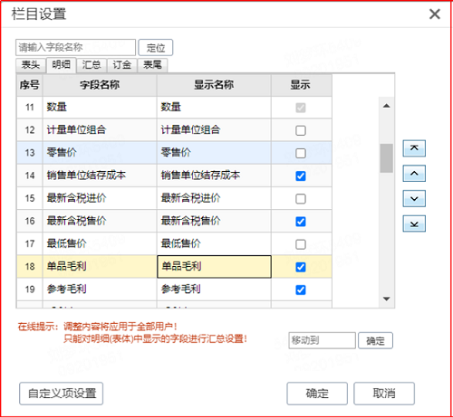The image size is (453, 418).
Task: Select field name cell 最低售价
Action: [x=100, y=243]
